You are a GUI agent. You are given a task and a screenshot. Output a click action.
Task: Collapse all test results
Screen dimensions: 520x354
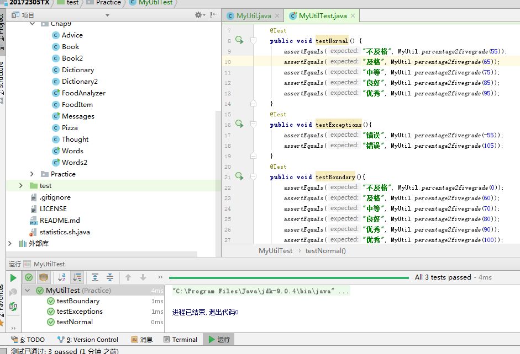[110, 277]
